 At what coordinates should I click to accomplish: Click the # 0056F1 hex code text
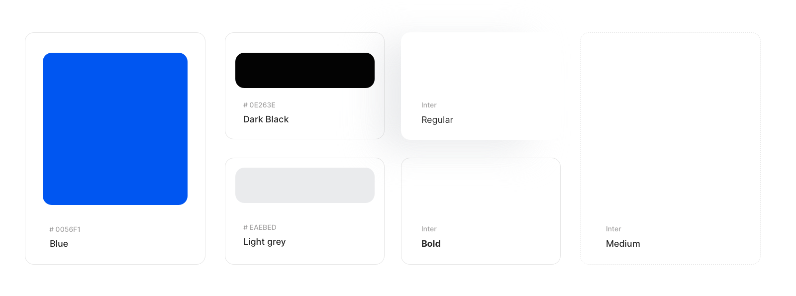pos(65,229)
